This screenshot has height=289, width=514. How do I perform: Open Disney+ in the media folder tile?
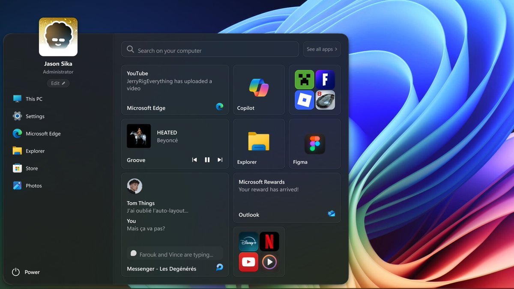[248, 241]
